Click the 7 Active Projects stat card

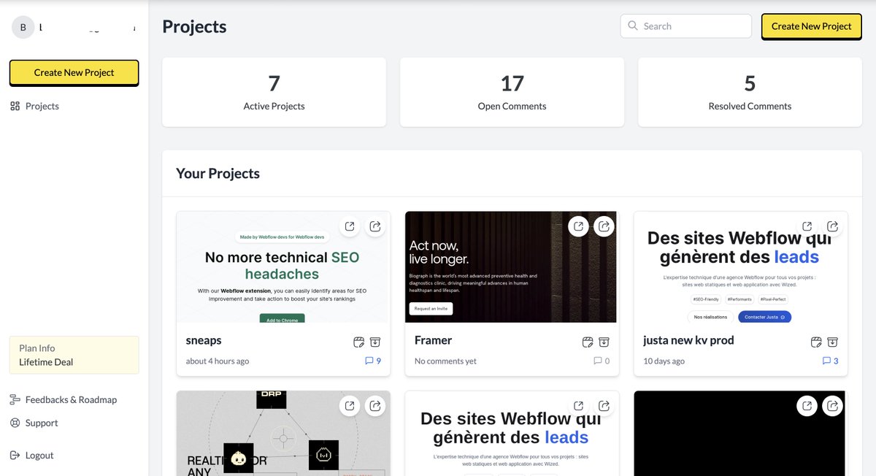[274, 92]
